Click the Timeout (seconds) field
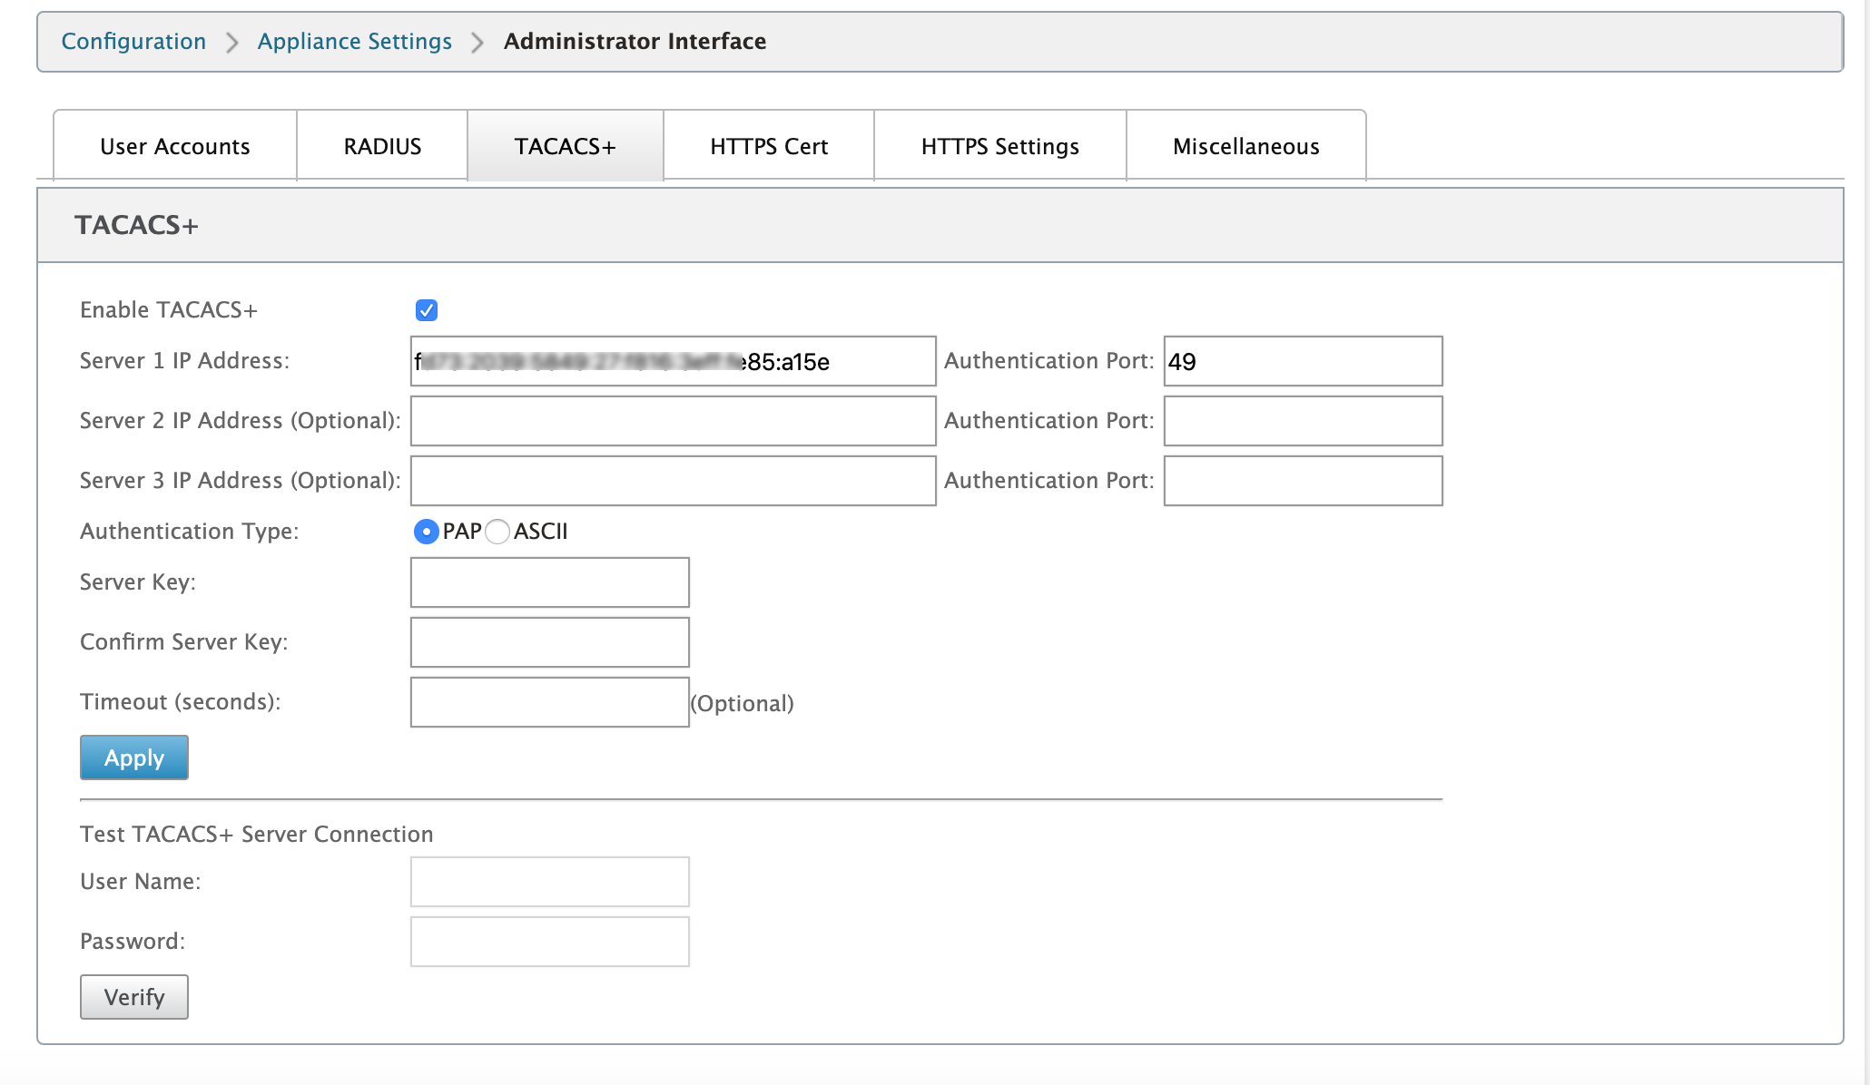Image resolution: width=1870 pixels, height=1085 pixels. (x=549, y=702)
